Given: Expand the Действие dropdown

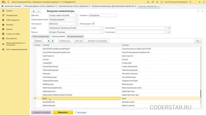Looking at the screenshot, I should pyautogui.click(x=77, y=15).
